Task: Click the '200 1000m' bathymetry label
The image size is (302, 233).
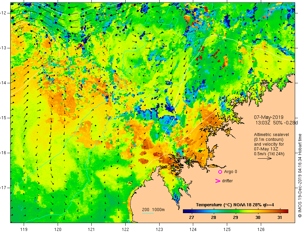Action: [x=153, y=210]
